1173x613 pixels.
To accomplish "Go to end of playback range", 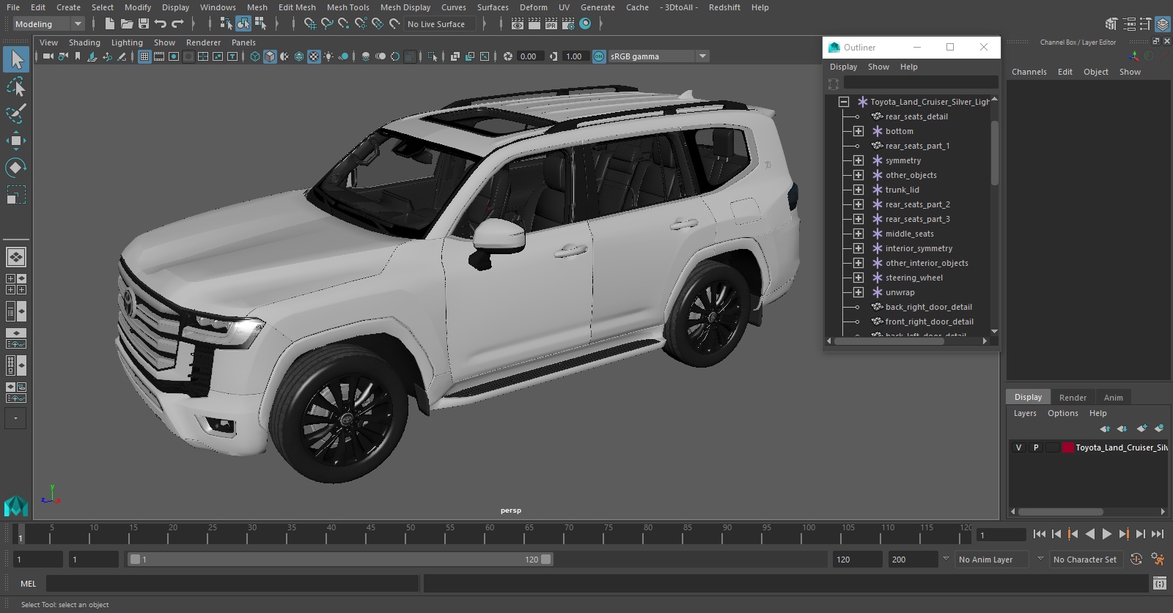I will coord(1158,535).
